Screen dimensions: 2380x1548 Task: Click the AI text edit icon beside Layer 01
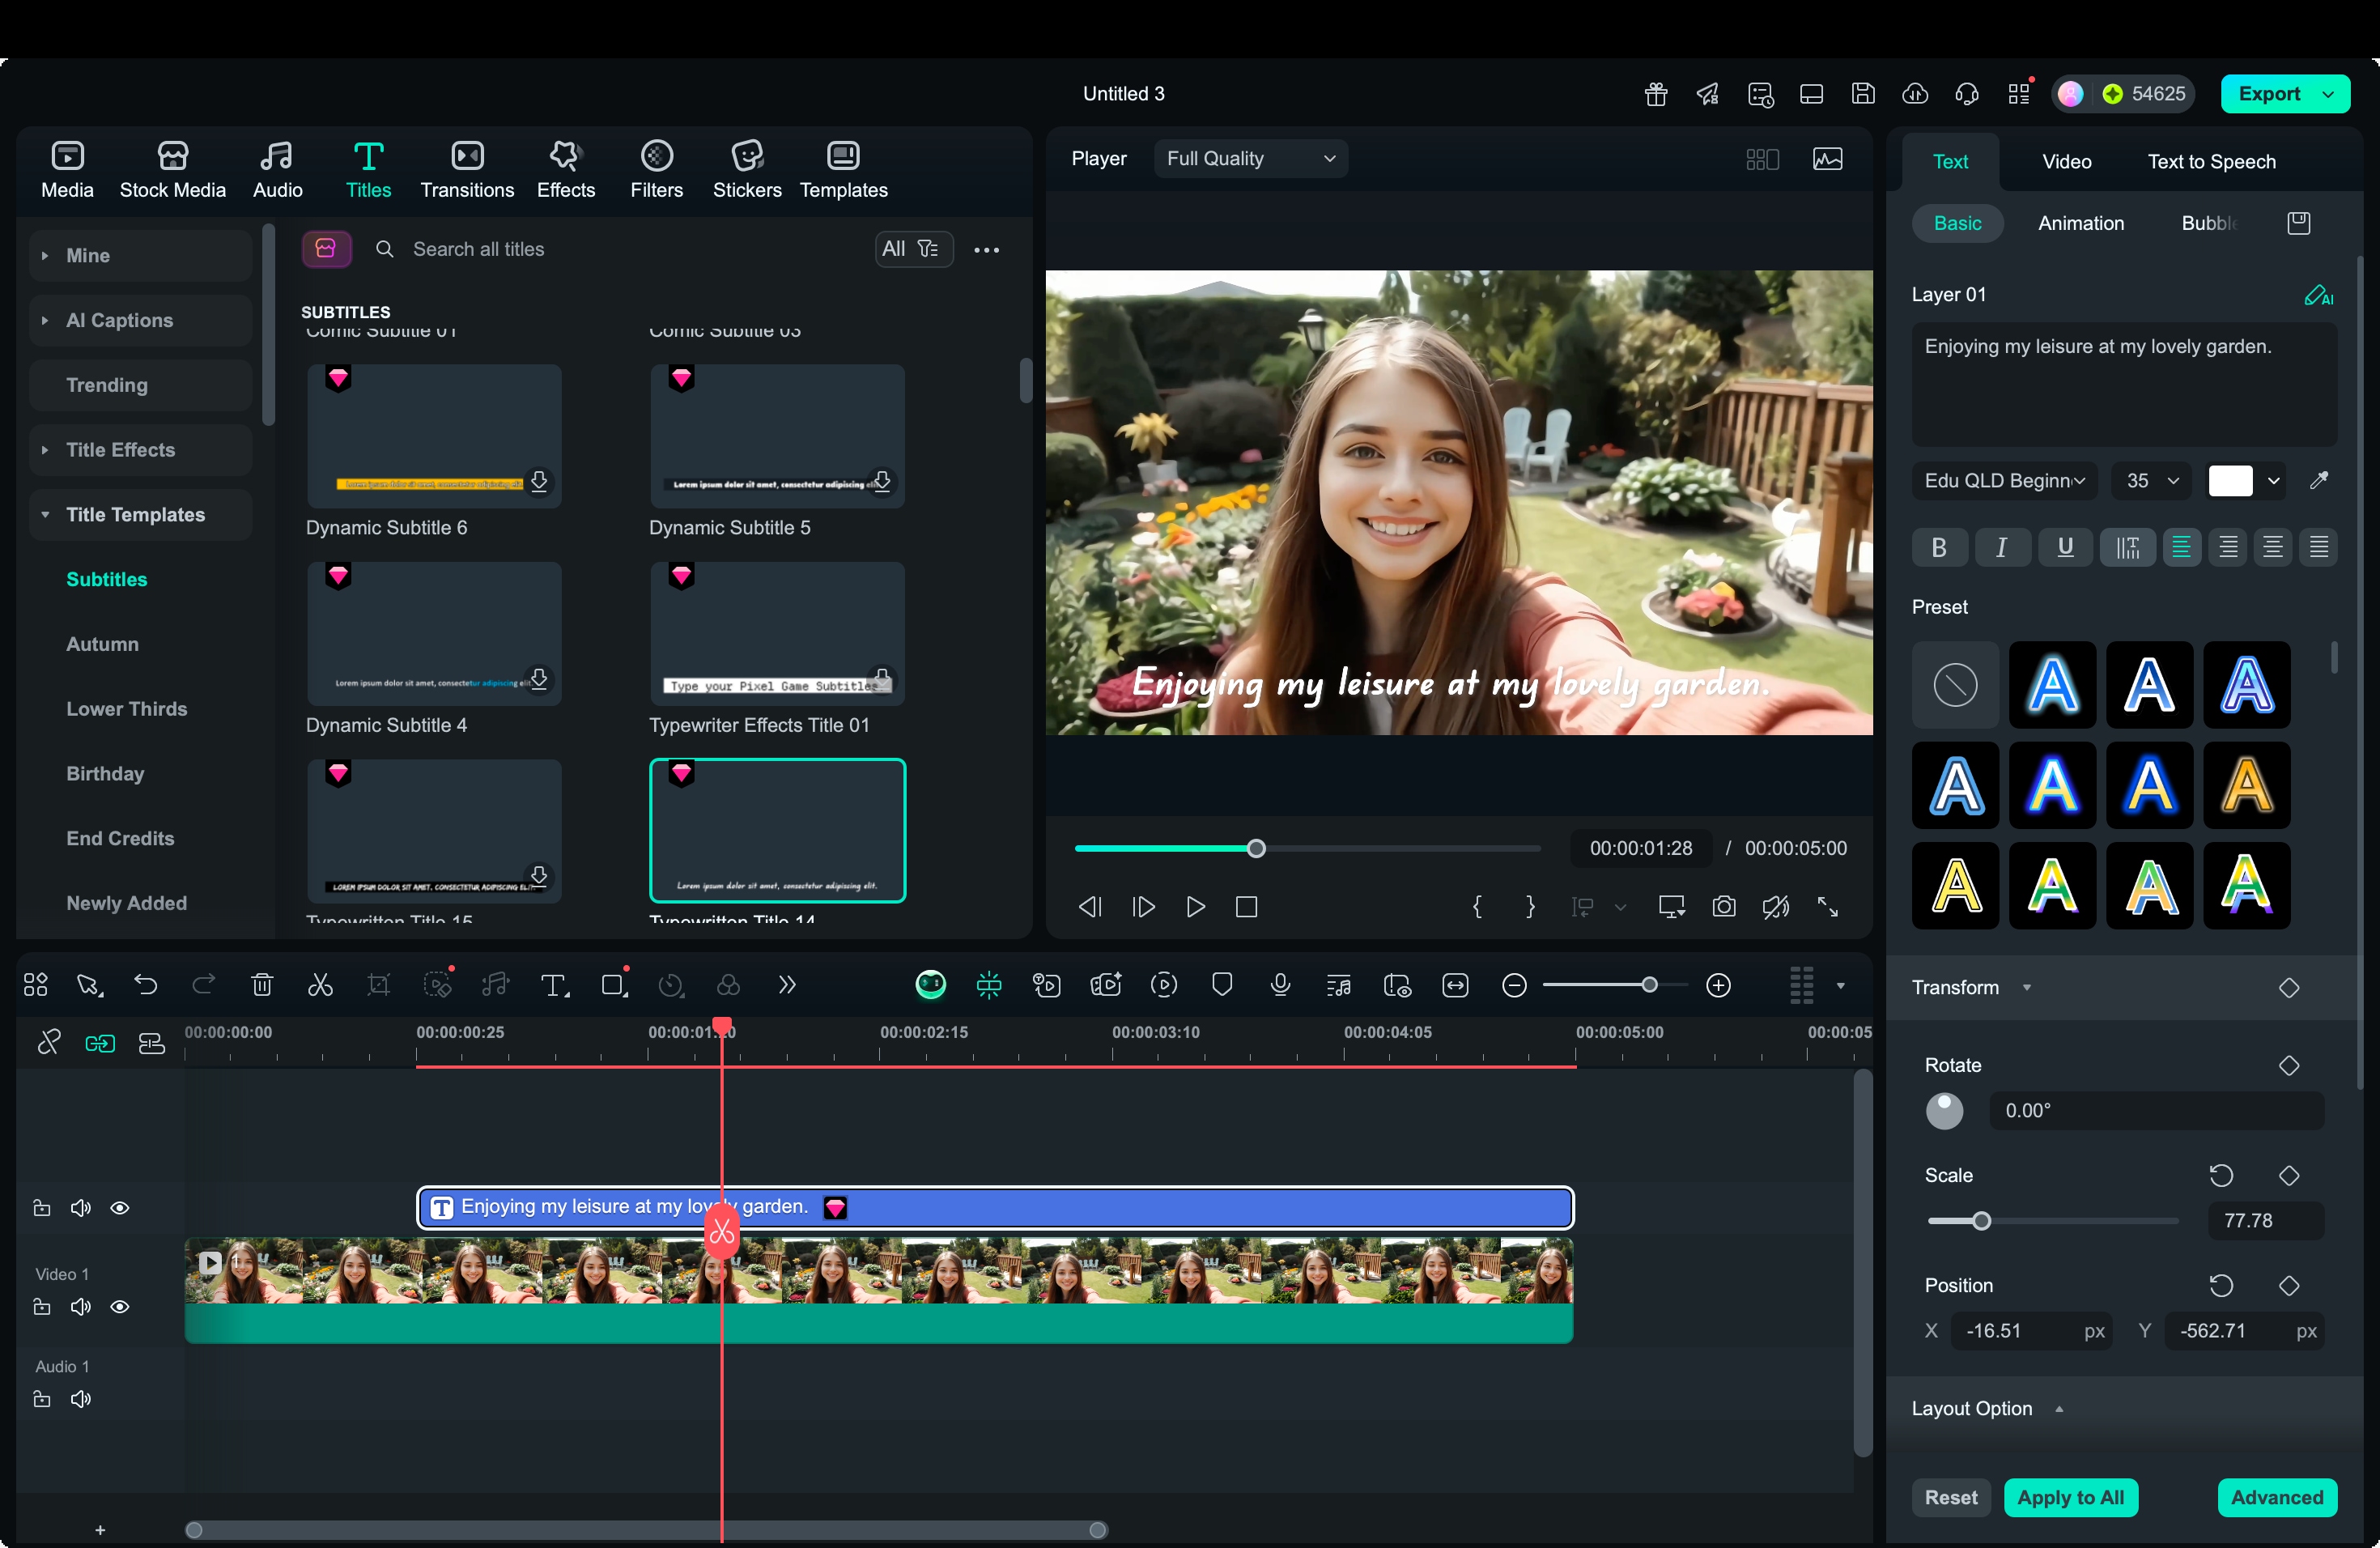(x=2318, y=295)
